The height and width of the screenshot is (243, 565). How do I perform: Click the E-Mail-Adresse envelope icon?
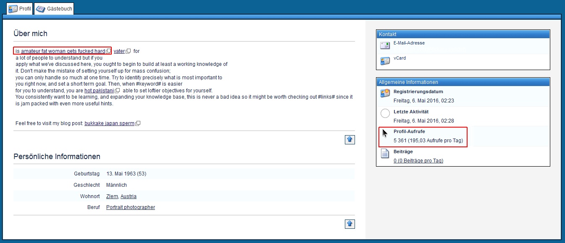(x=385, y=45)
